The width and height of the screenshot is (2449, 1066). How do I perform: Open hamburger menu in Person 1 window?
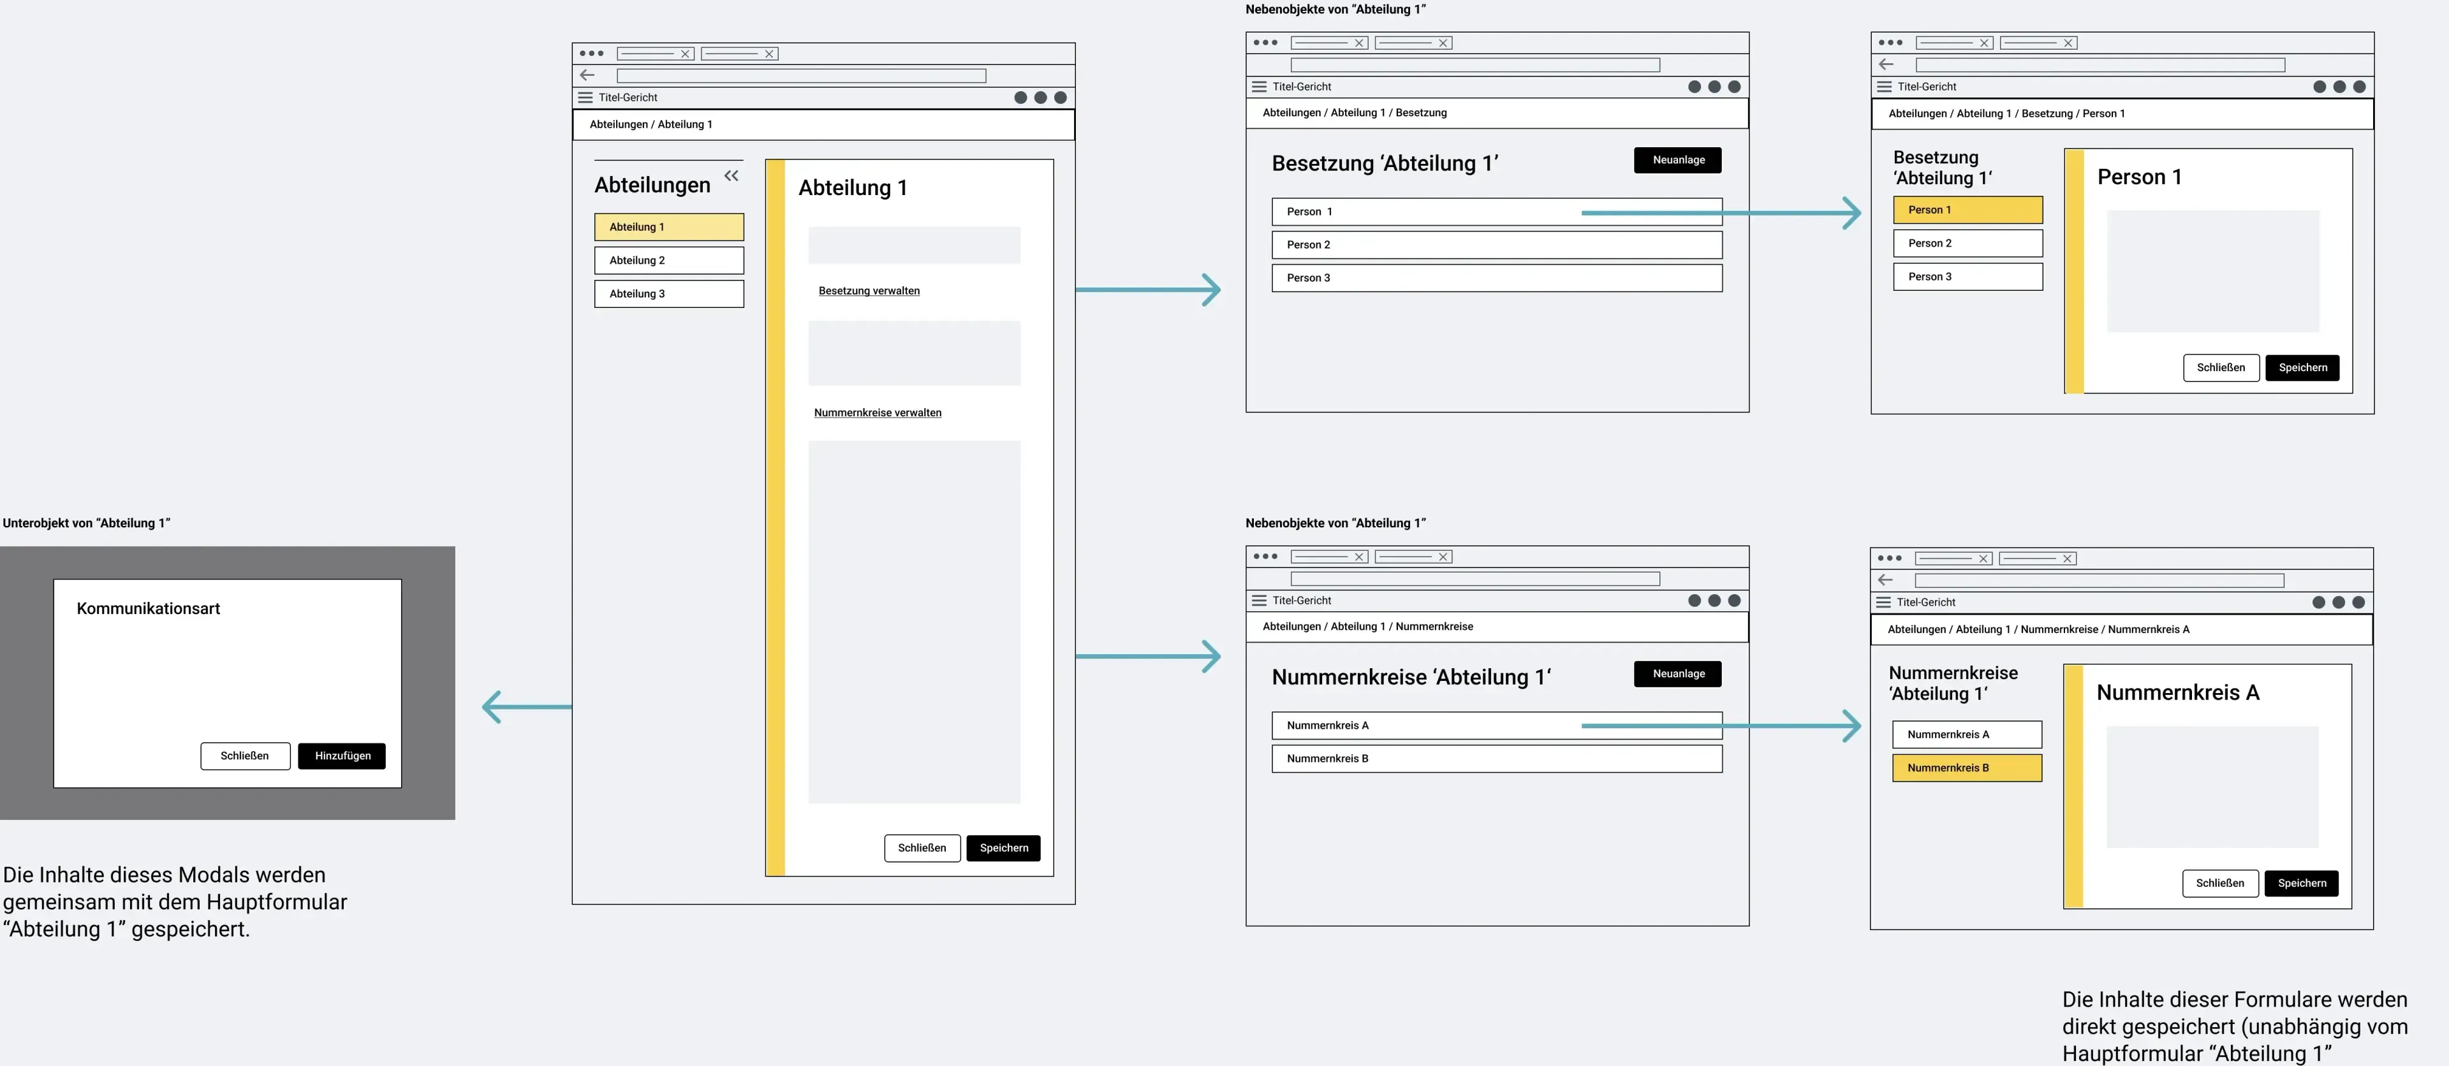tap(1885, 87)
